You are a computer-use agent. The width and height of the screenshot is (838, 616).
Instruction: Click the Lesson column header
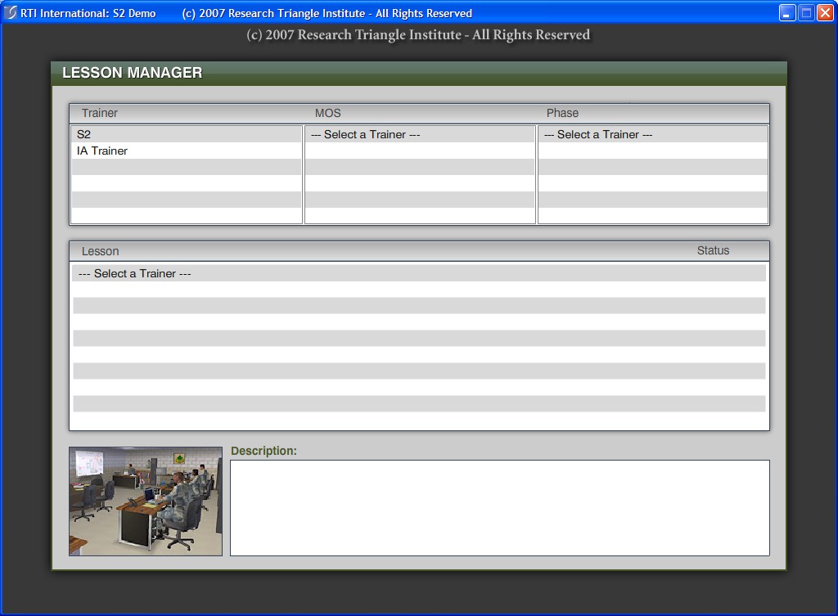pos(100,251)
